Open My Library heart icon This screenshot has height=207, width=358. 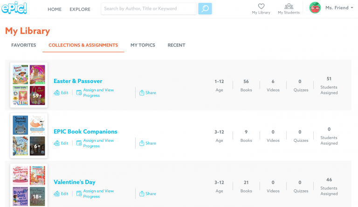(x=261, y=7)
